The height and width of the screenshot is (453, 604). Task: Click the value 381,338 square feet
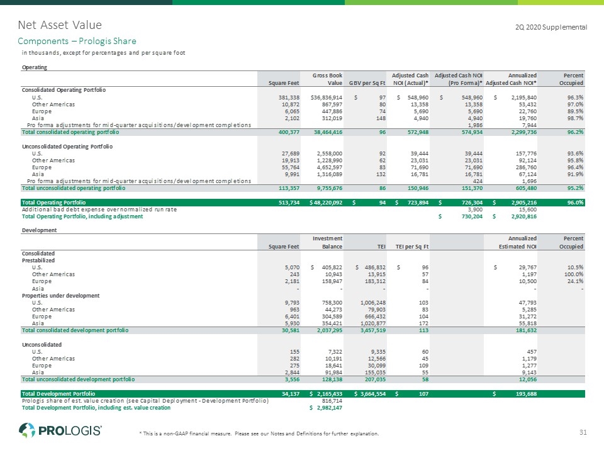tap(289, 98)
